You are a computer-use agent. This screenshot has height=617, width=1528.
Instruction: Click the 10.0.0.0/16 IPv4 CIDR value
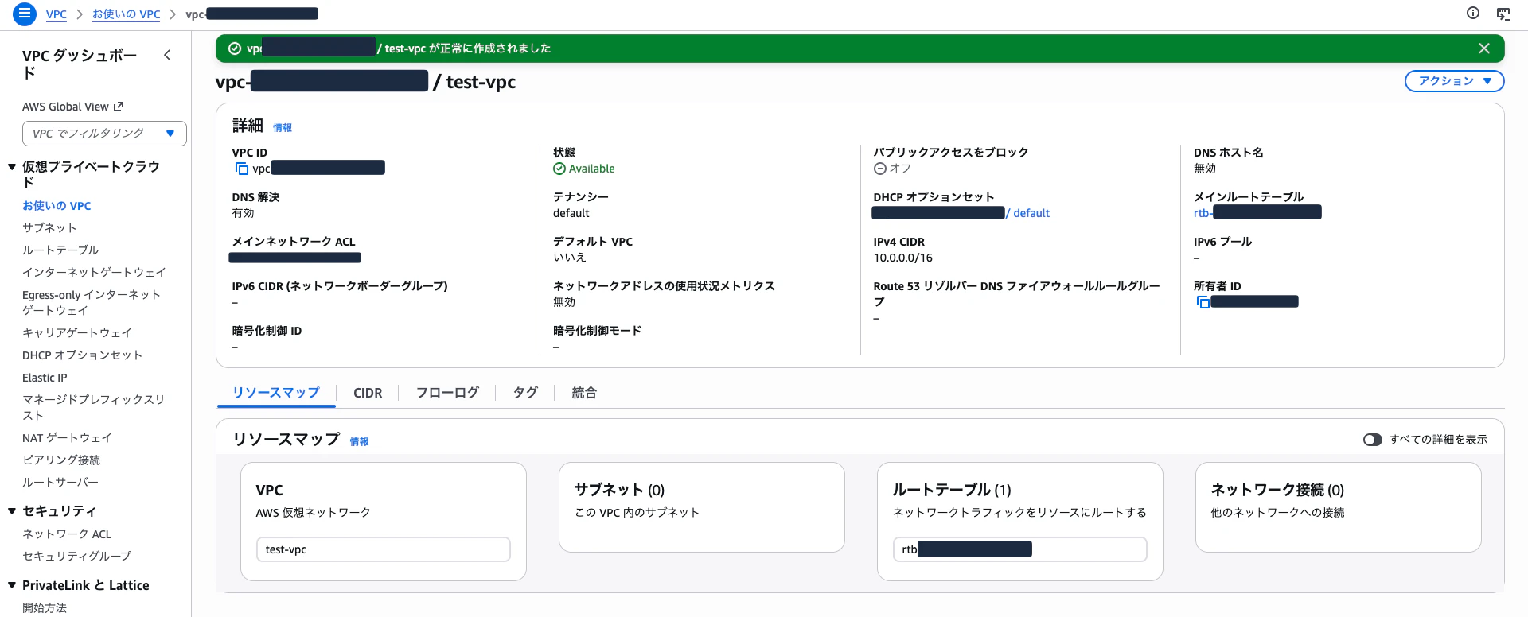click(x=902, y=258)
